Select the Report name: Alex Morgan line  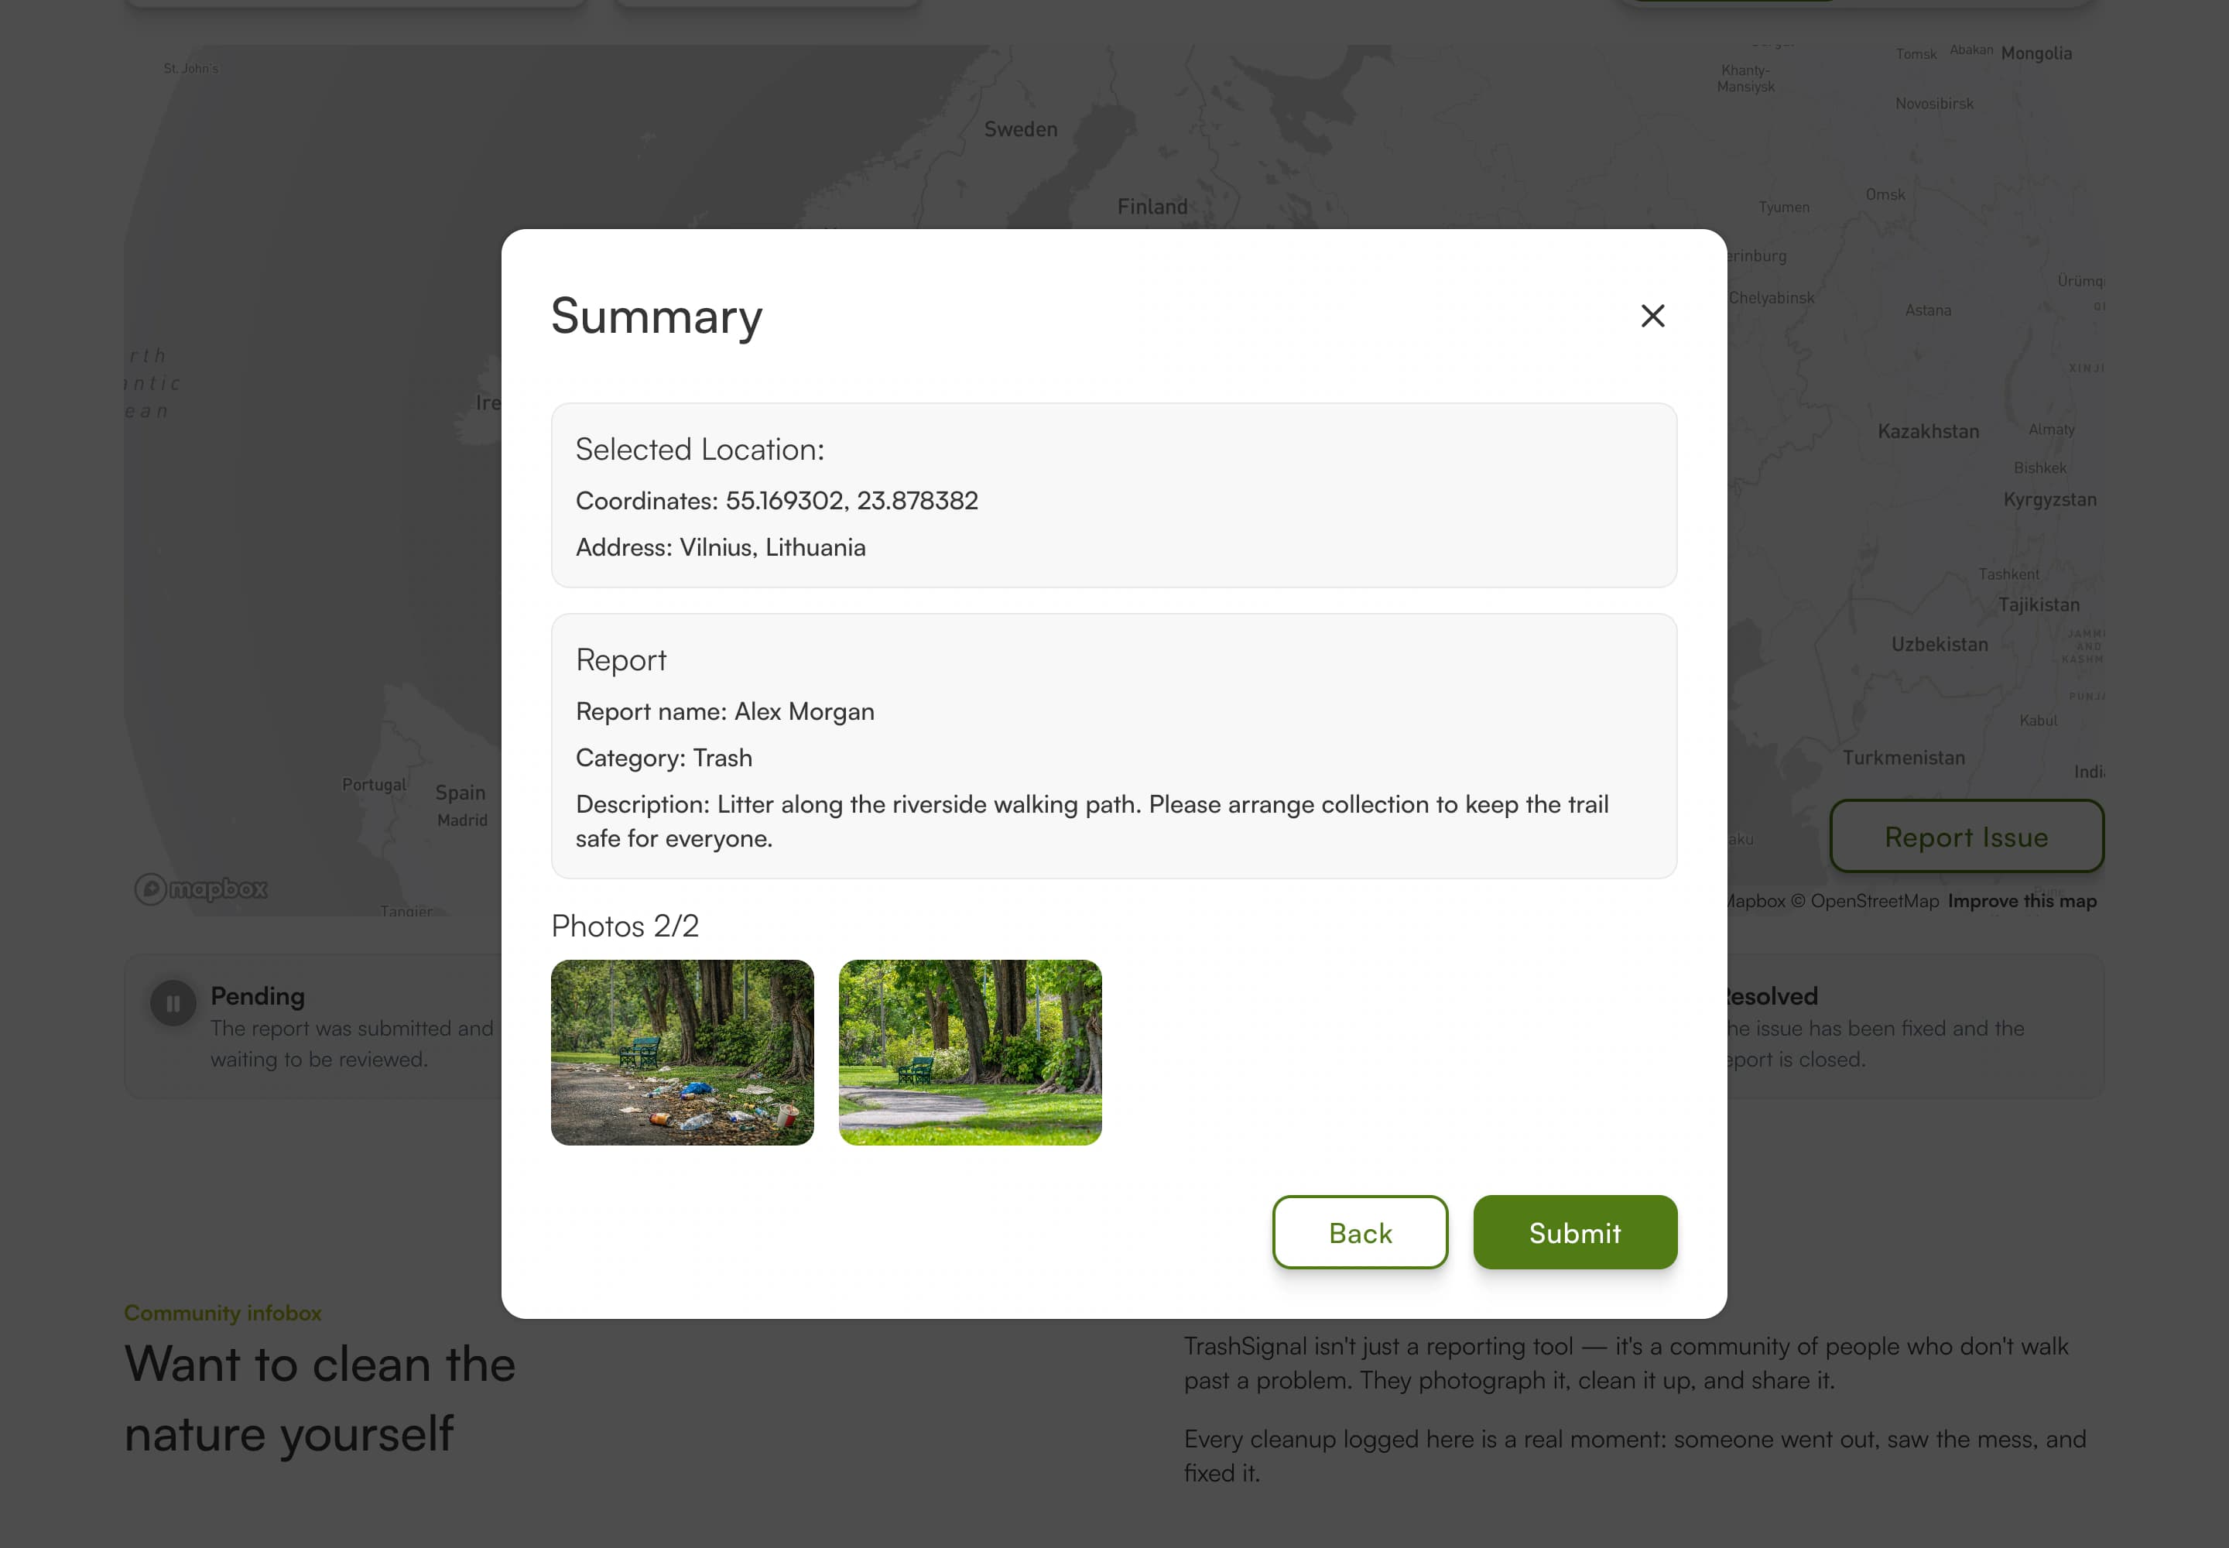point(724,711)
